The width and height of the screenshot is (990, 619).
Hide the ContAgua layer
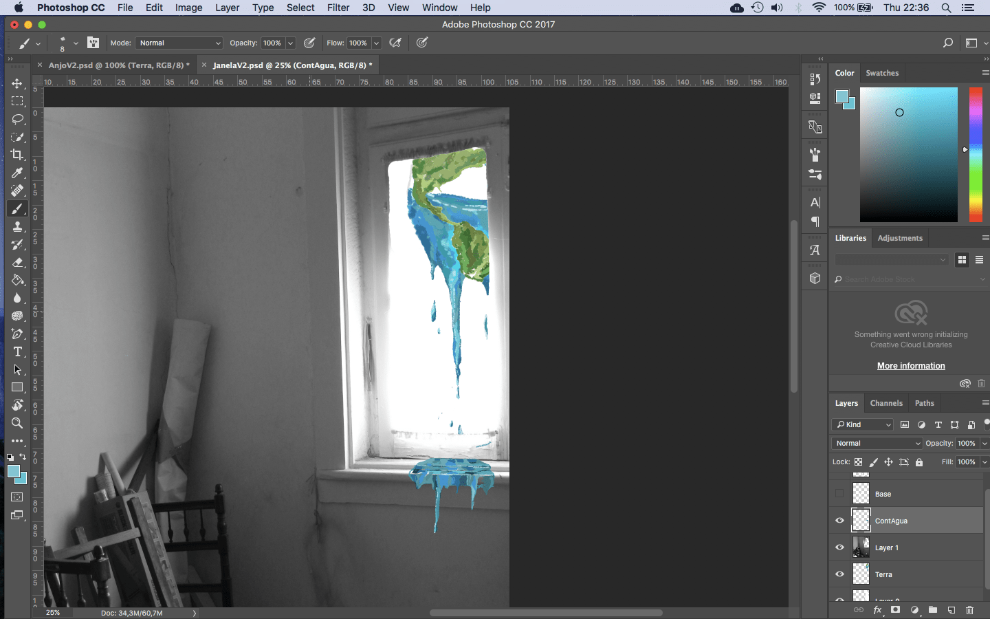click(x=839, y=521)
